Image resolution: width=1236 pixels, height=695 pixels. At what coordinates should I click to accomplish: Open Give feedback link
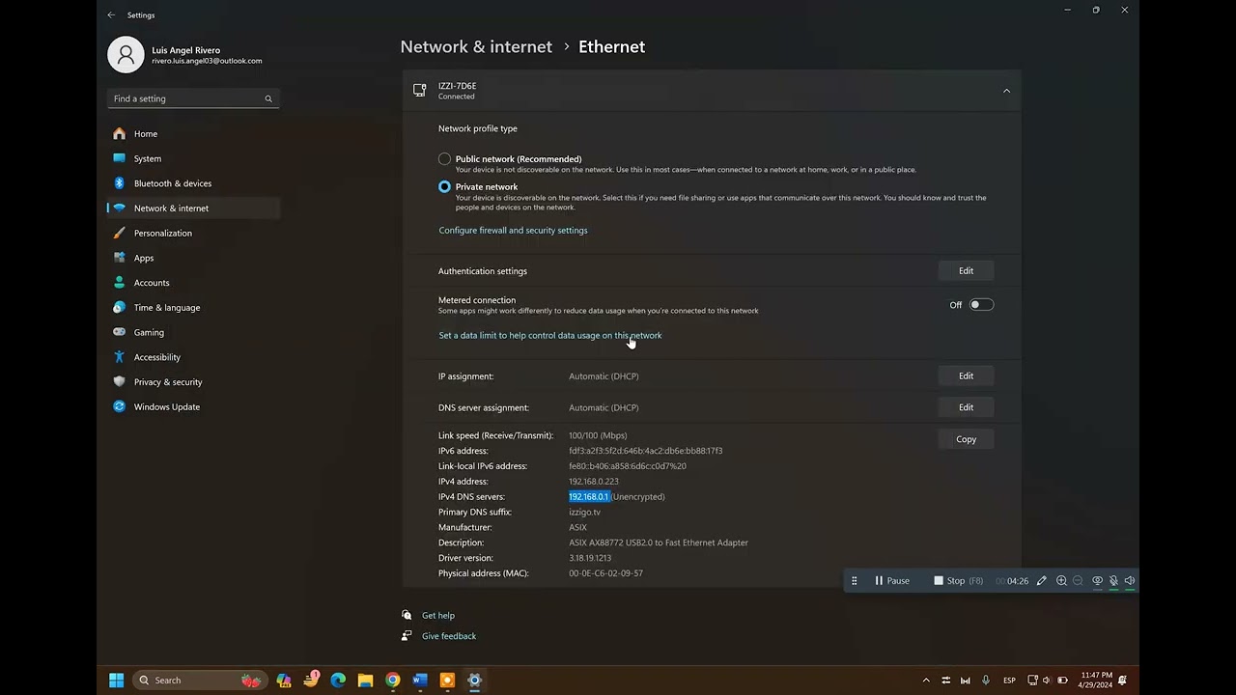[449, 636]
